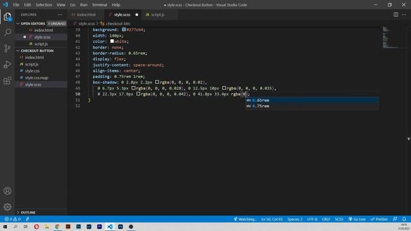The image size is (411, 231).
Task: Open editor More Actions ellipsis
Action: [x=404, y=15]
